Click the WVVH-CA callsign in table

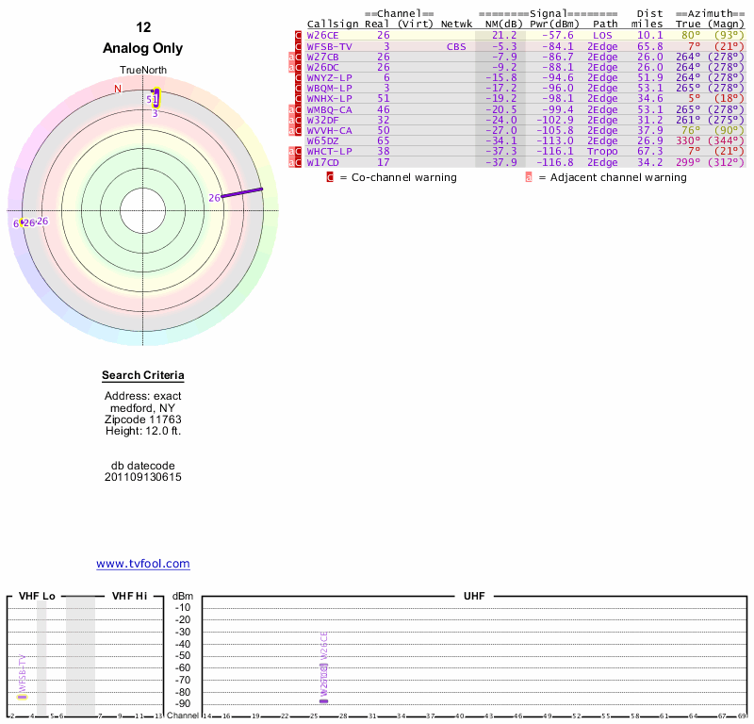pos(330,130)
